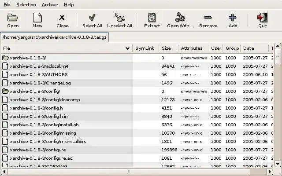Quit the application via toolbar icon
The image size is (282, 176).
coord(263,18)
